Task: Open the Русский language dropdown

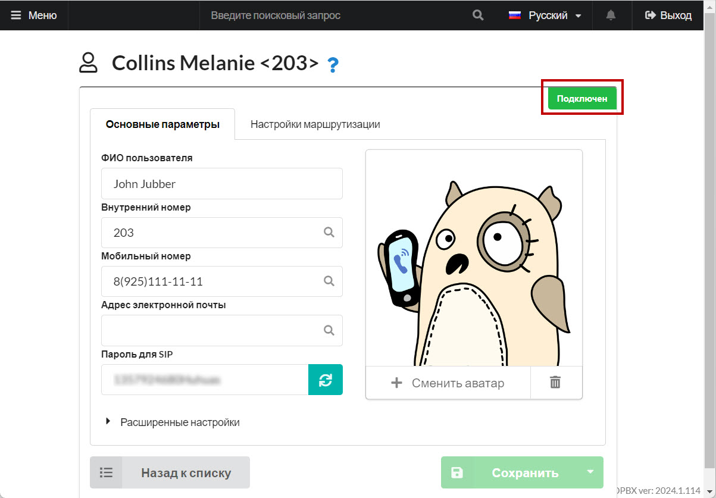Action: tap(545, 15)
